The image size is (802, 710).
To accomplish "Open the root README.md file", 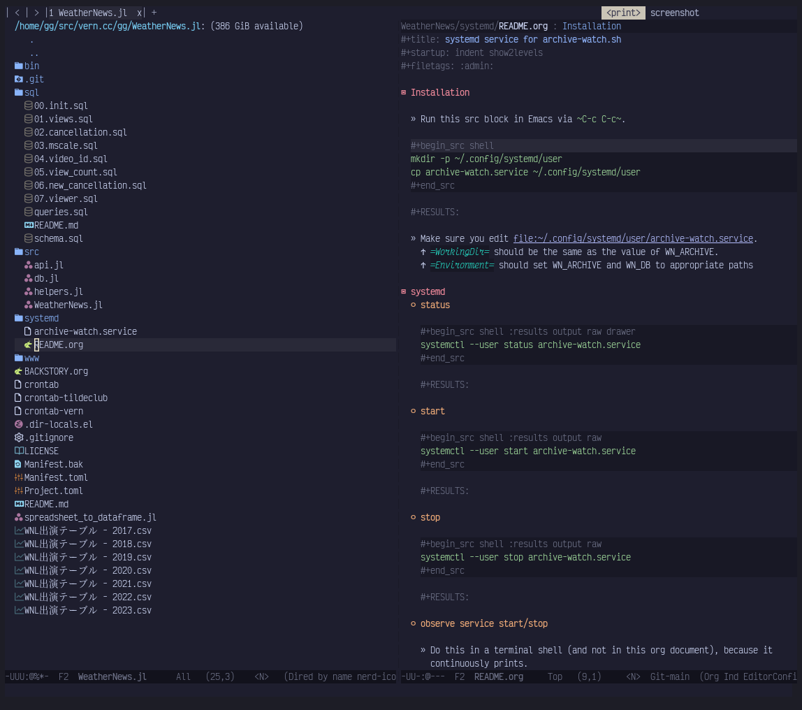I will coord(46,505).
